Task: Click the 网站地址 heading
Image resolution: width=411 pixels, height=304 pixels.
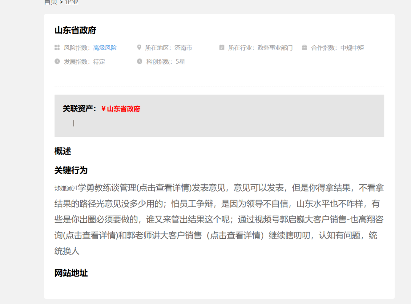Action: coord(71,273)
